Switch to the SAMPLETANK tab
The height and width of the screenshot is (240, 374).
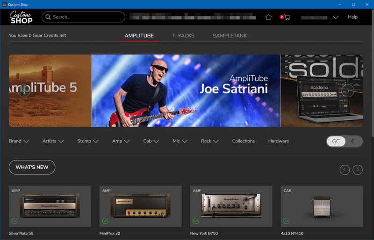(230, 36)
